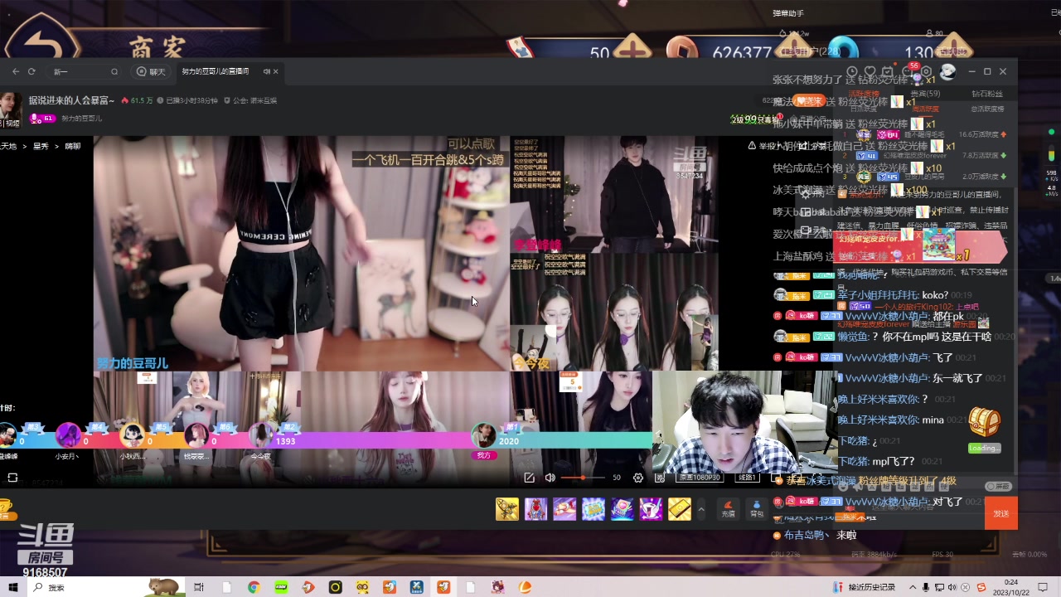Reload the page with the refresh icon
The height and width of the screenshot is (597, 1061).
(31, 71)
